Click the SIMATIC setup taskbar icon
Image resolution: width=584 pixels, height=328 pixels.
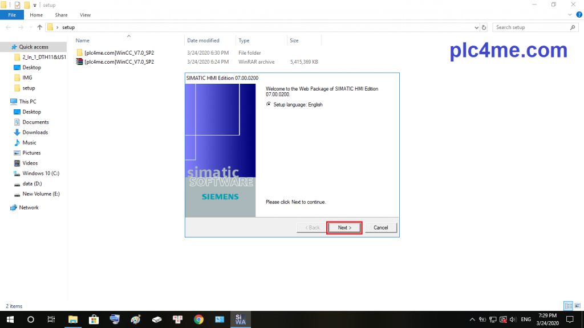coord(240,319)
